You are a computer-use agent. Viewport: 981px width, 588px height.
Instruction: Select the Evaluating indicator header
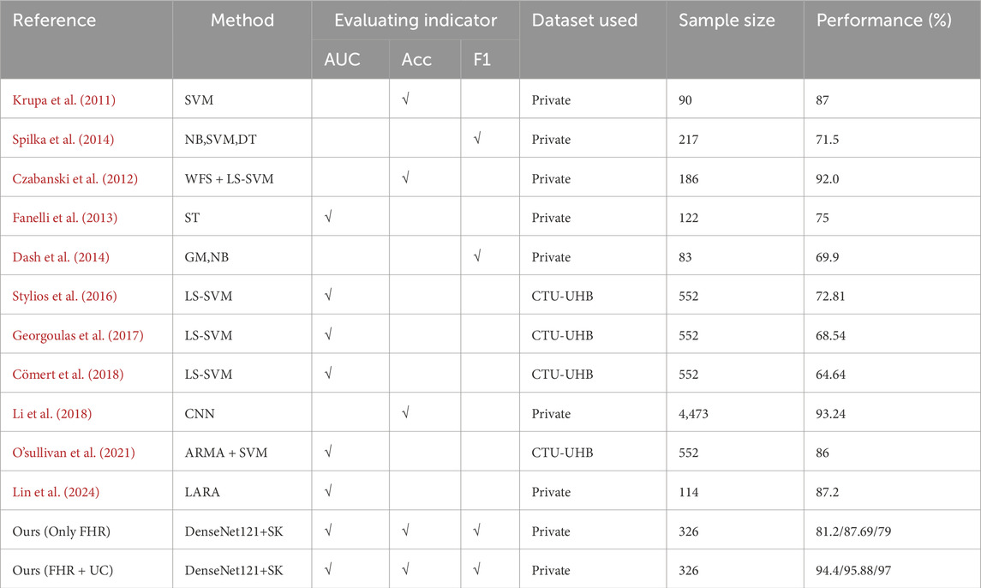(416, 20)
